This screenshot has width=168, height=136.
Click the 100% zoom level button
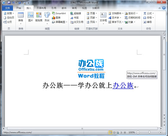[x=132, y=132]
